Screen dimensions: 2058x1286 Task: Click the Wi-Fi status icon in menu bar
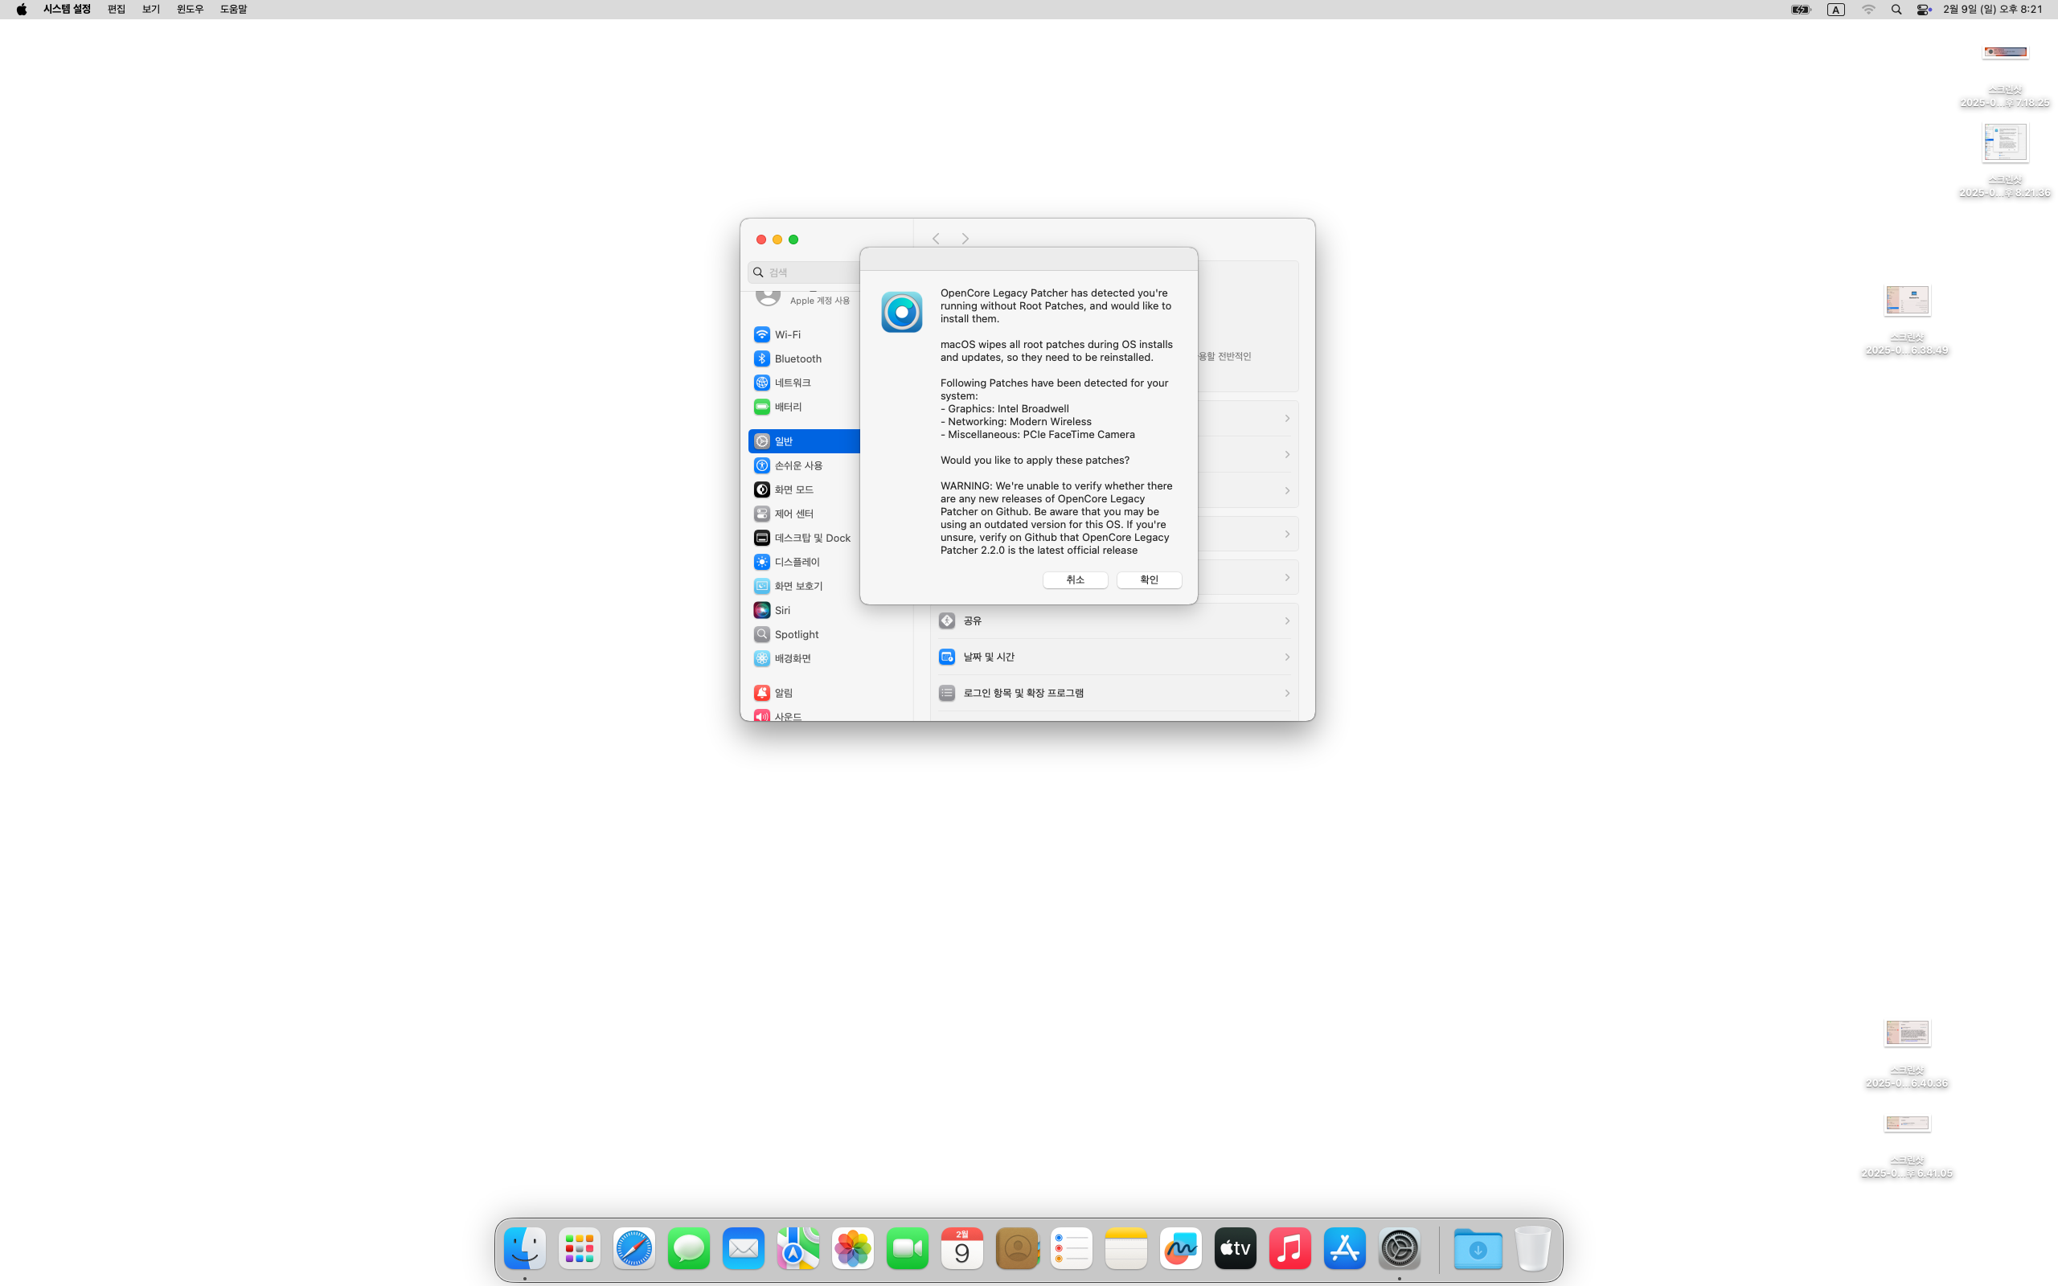pyautogui.click(x=1868, y=10)
